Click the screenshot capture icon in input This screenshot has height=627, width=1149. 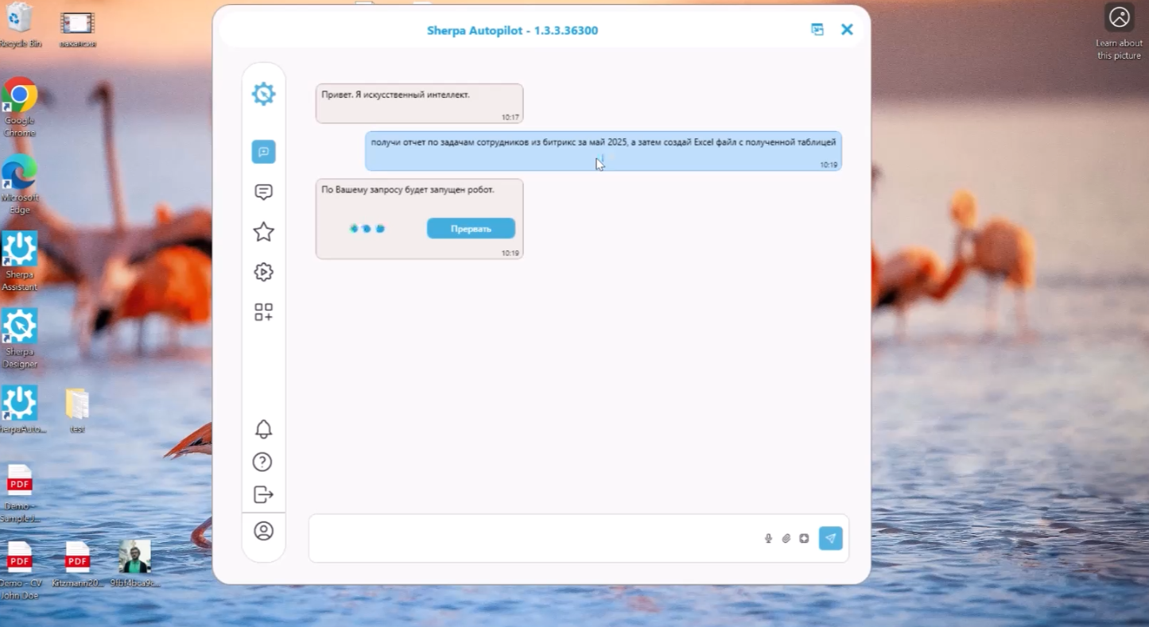point(804,539)
